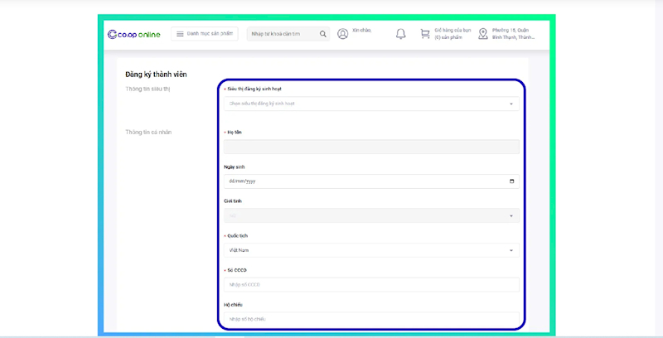
Task: Click the Họ tên input field
Action: point(370,147)
